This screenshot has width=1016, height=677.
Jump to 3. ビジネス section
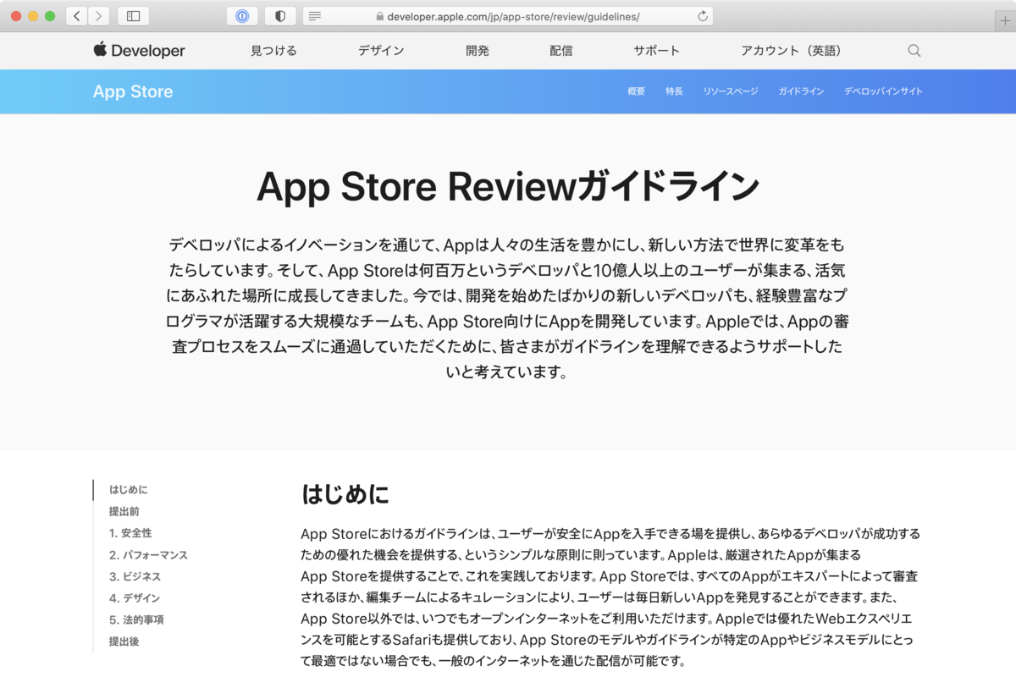click(135, 576)
